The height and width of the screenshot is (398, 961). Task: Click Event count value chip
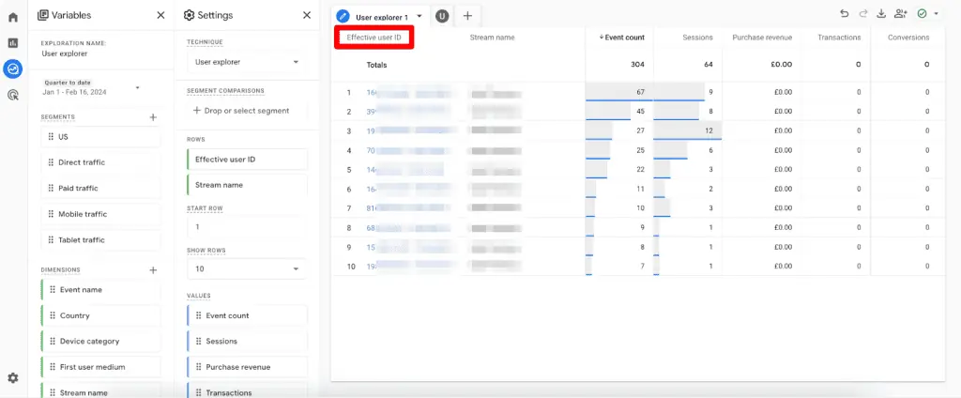247,315
